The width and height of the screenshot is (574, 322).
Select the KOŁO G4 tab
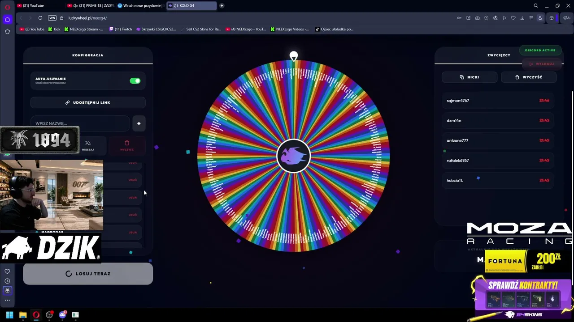pos(191,6)
